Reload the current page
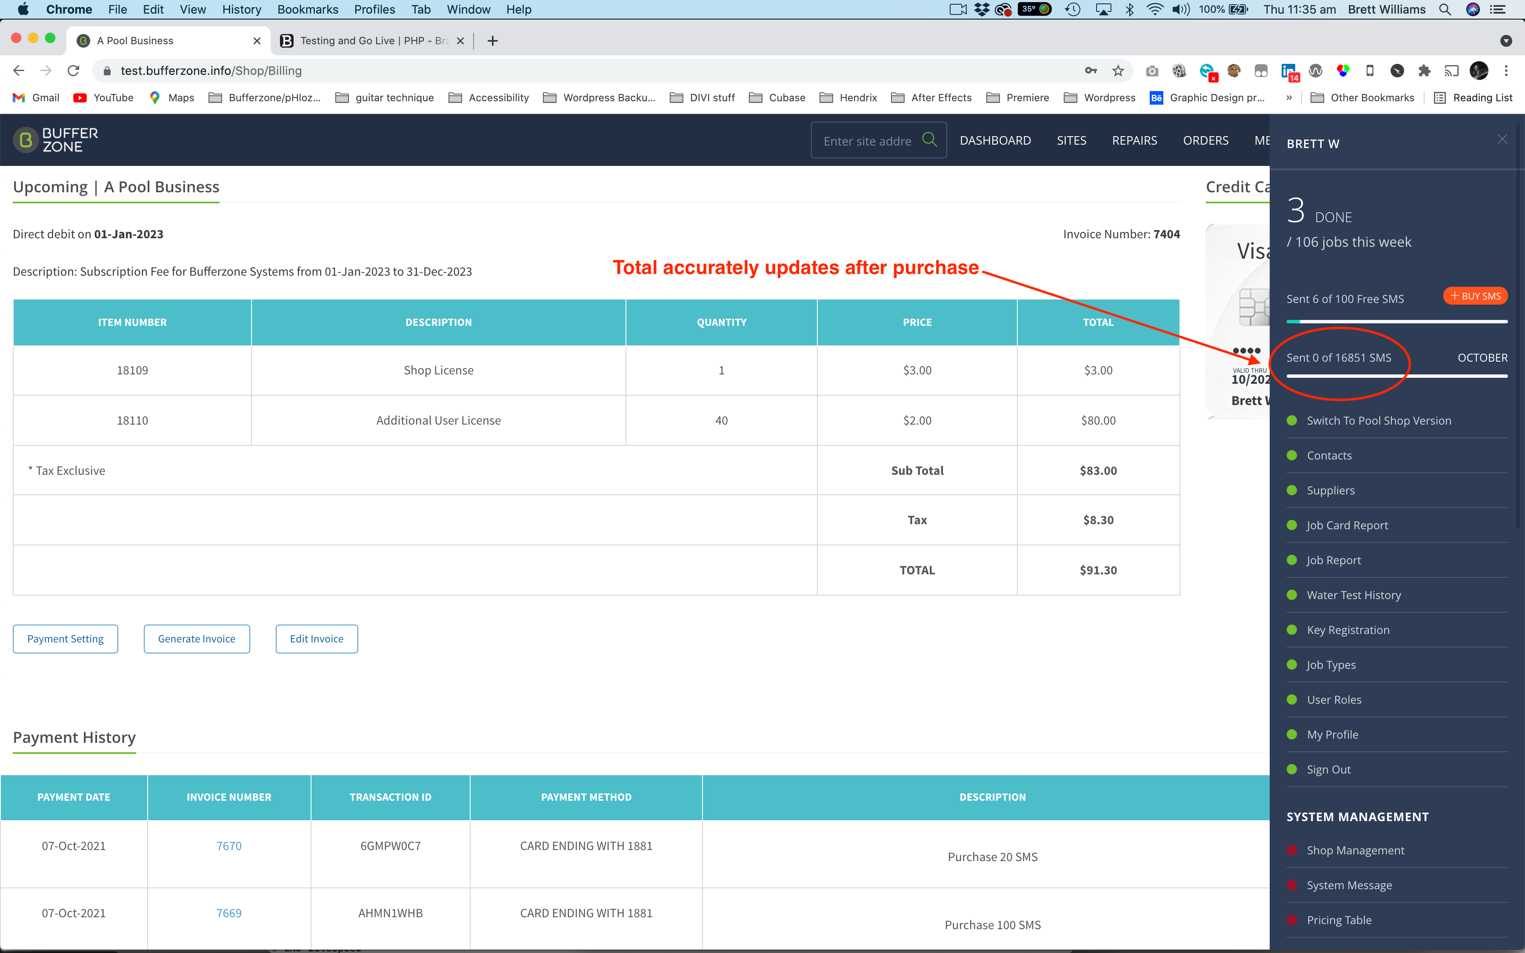 coord(74,71)
